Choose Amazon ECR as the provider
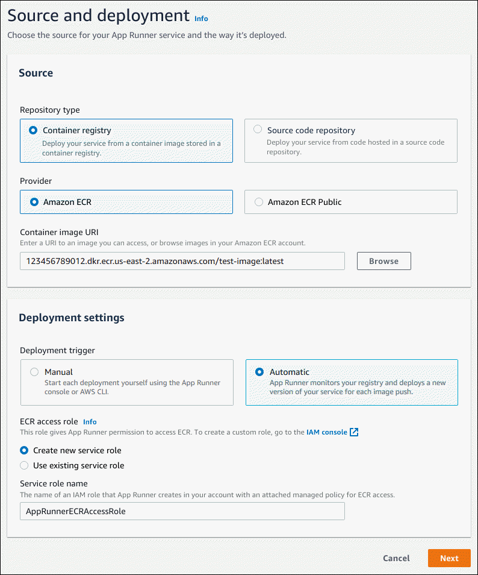478x575 pixels. [34, 201]
